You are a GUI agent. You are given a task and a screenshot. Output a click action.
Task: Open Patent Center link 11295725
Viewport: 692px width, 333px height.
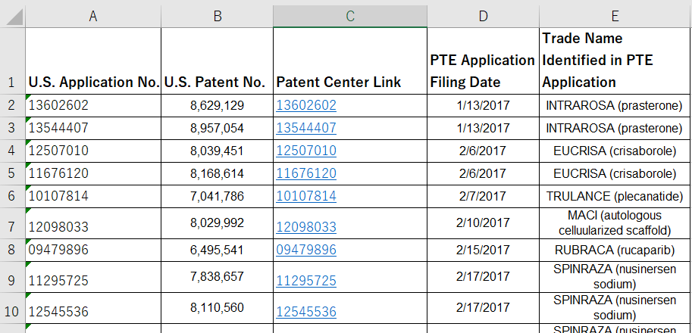tap(306, 281)
